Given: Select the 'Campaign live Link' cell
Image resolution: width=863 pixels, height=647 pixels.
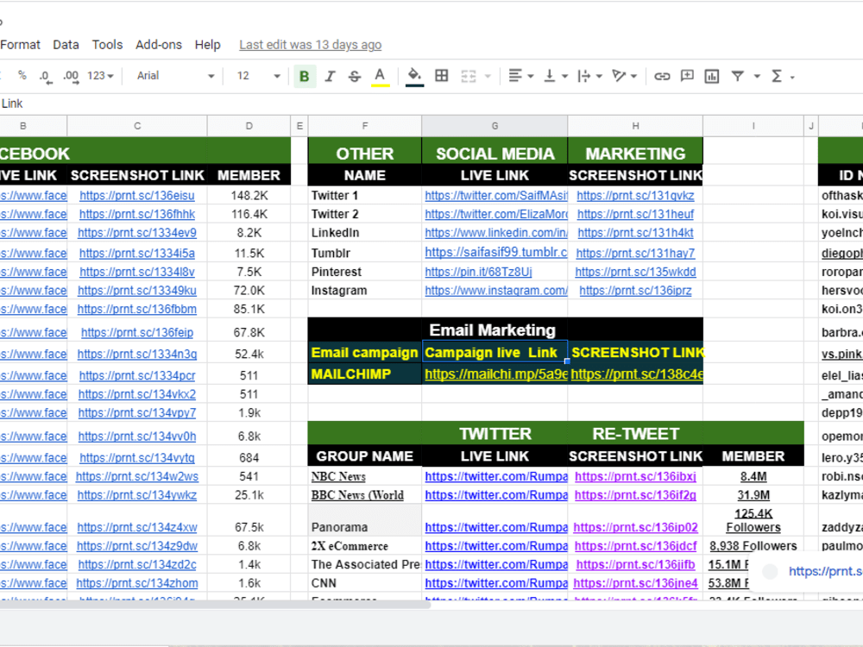Looking at the screenshot, I should click(x=494, y=352).
